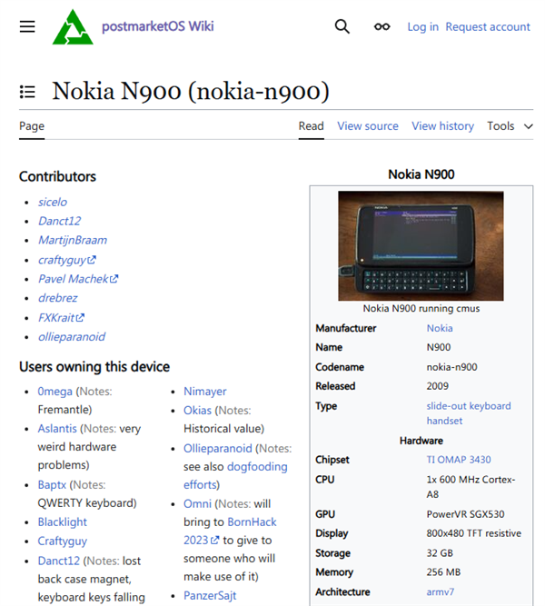Click the postmarketOS green triangle logo
545x606 pixels.
point(73,27)
